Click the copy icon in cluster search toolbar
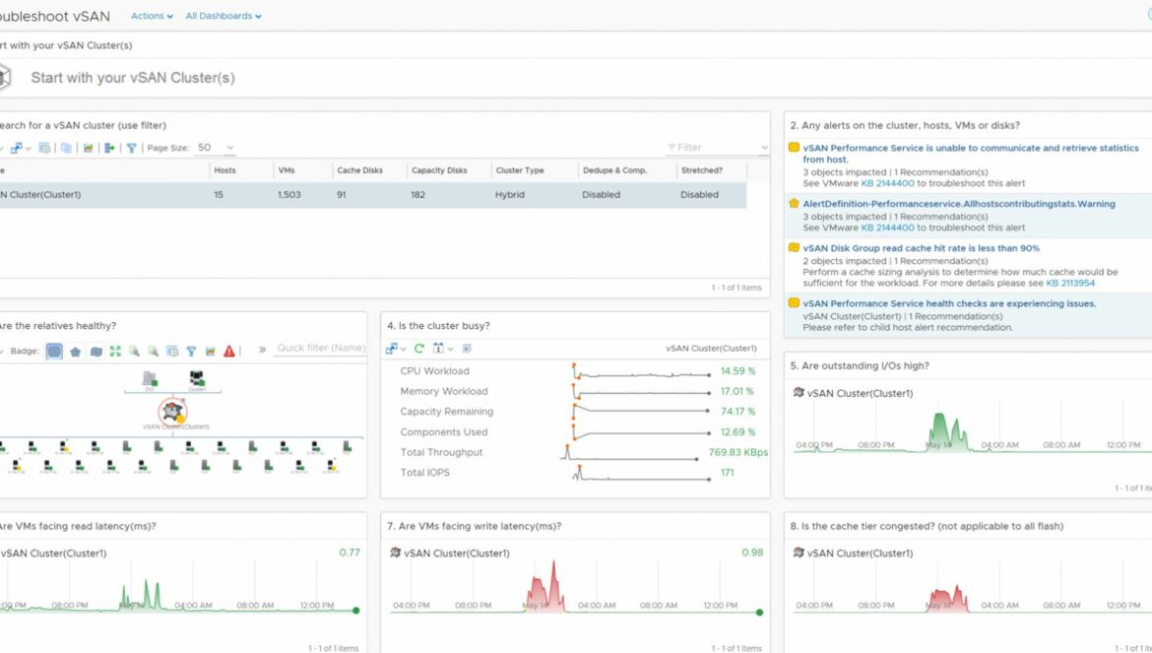 (x=66, y=148)
